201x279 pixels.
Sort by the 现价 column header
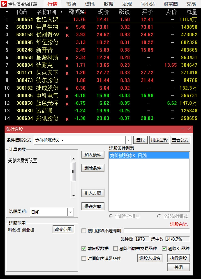pos(103,12)
